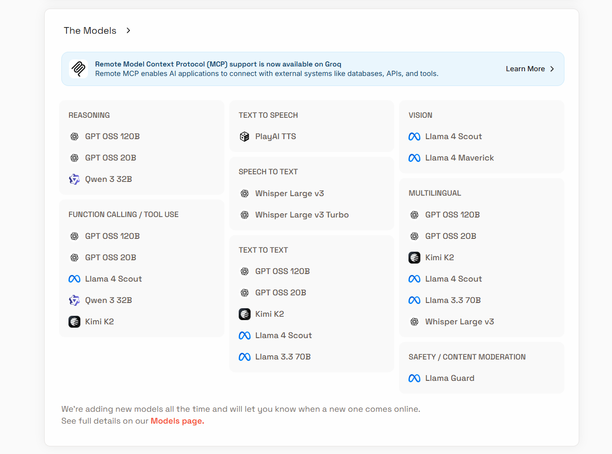Click Meta icon beside Vision Llama 4 Scout
The width and height of the screenshot is (612, 454).
414,137
